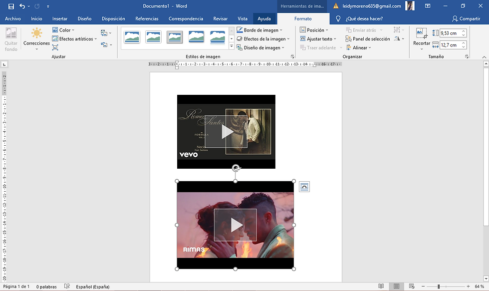Open the Archivo tab
The width and height of the screenshot is (489, 291).
13,18
